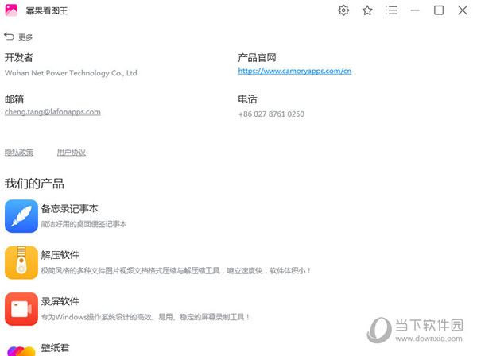Click the phone number +86 027 8761 0250

[x=271, y=114]
